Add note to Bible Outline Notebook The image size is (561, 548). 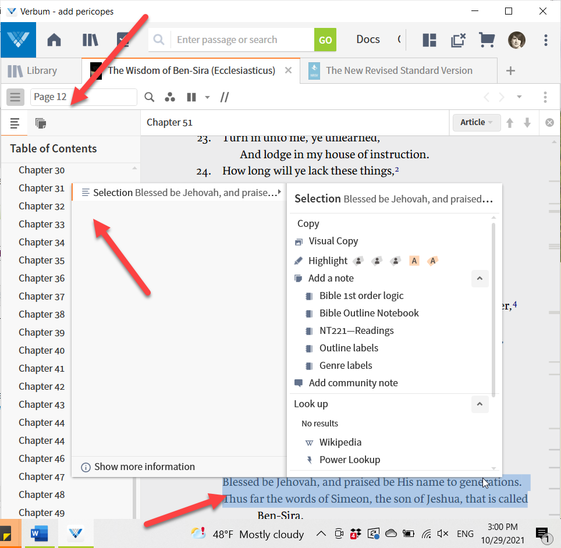click(368, 313)
